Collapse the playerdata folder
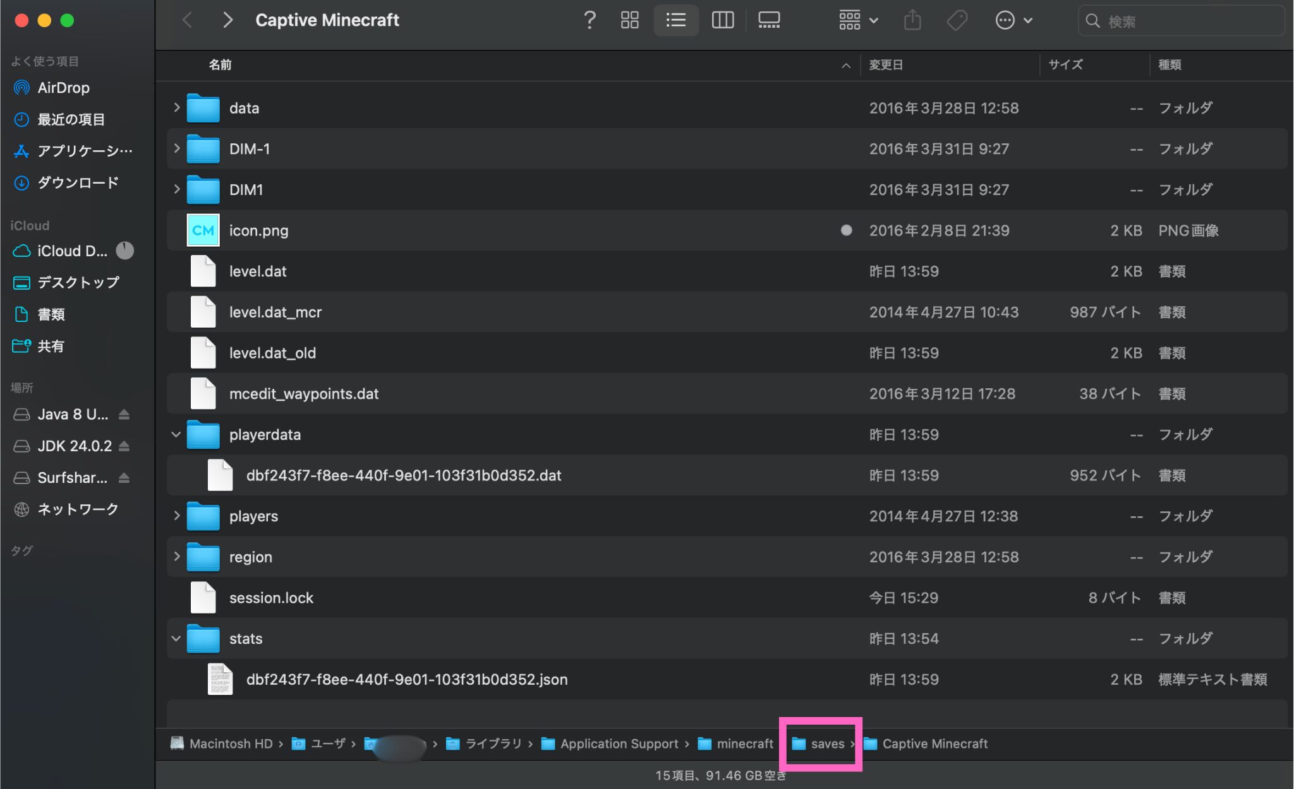The width and height of the screenshot is (1294, 789). (176, 434)
